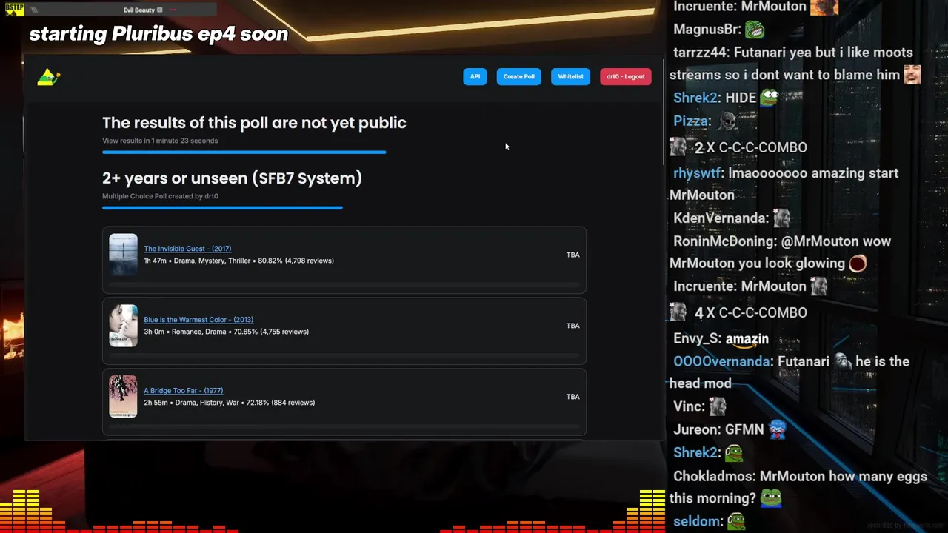Click the skull emote after Pizza in chat

point(727,121)
